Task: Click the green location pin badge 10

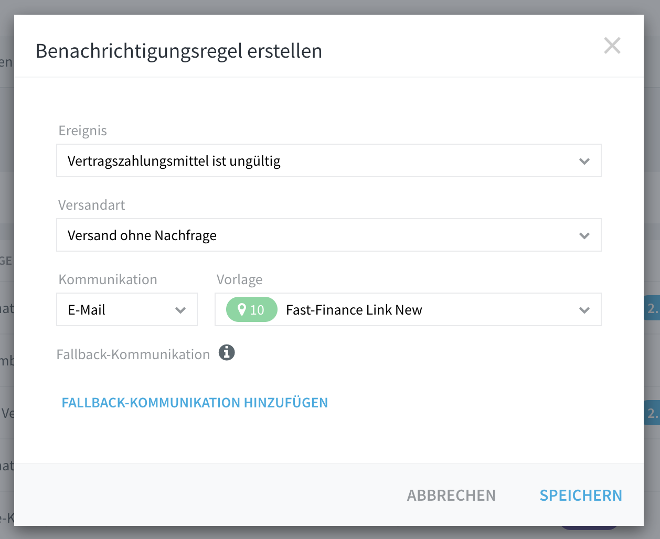Action: (251, 309)
